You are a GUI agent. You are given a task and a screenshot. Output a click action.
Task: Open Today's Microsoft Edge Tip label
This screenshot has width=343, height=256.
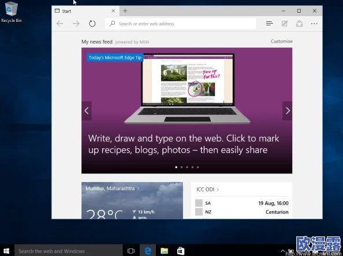coord(115,58)
